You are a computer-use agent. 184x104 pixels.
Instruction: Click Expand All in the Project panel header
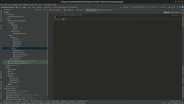pos(39,10)
